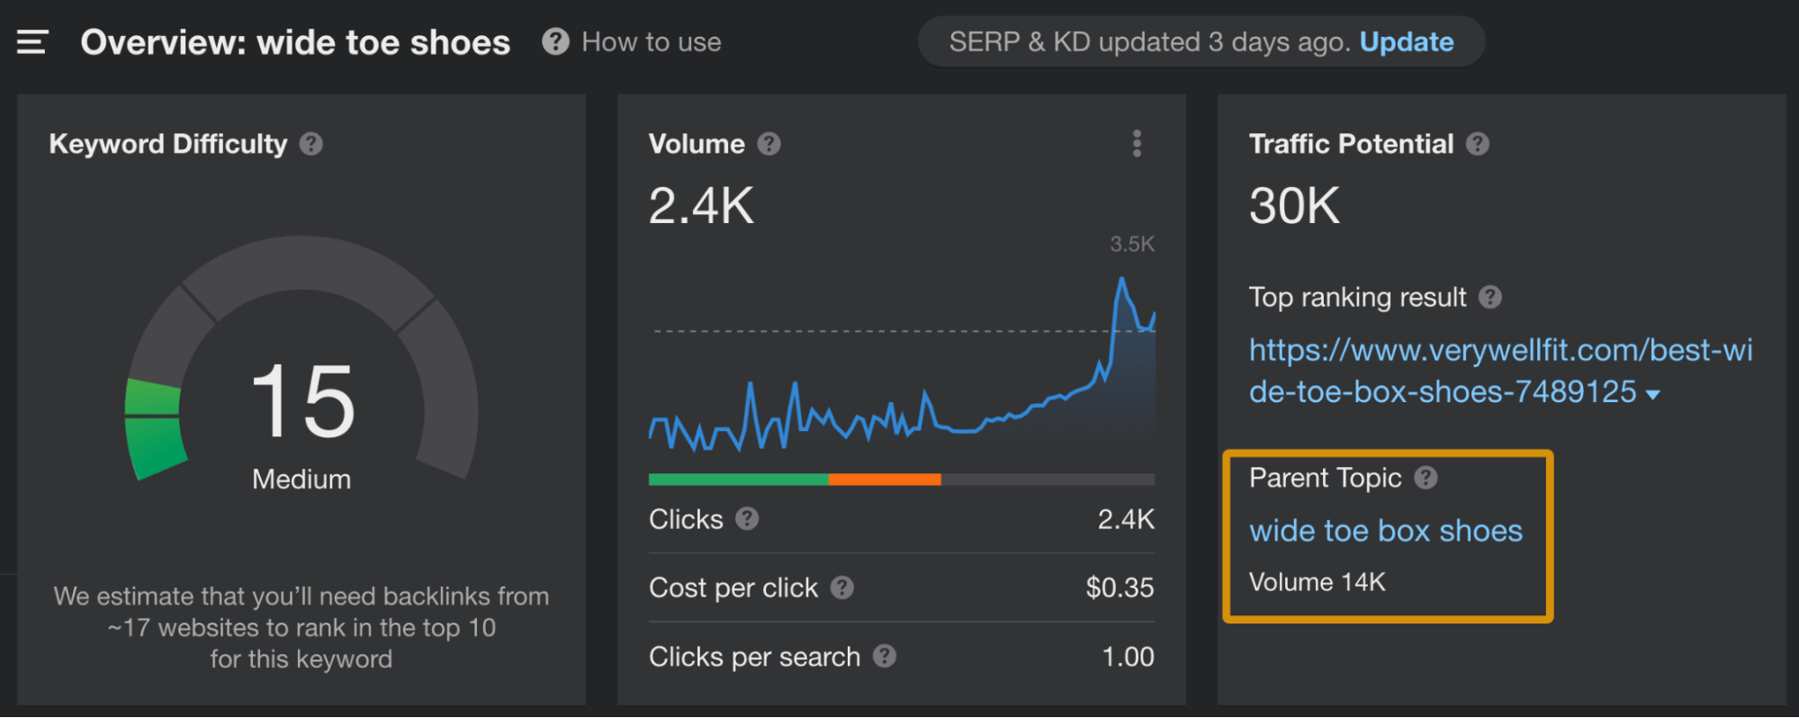
Task: Click the How to use link
Action: [x=651, y=42]
